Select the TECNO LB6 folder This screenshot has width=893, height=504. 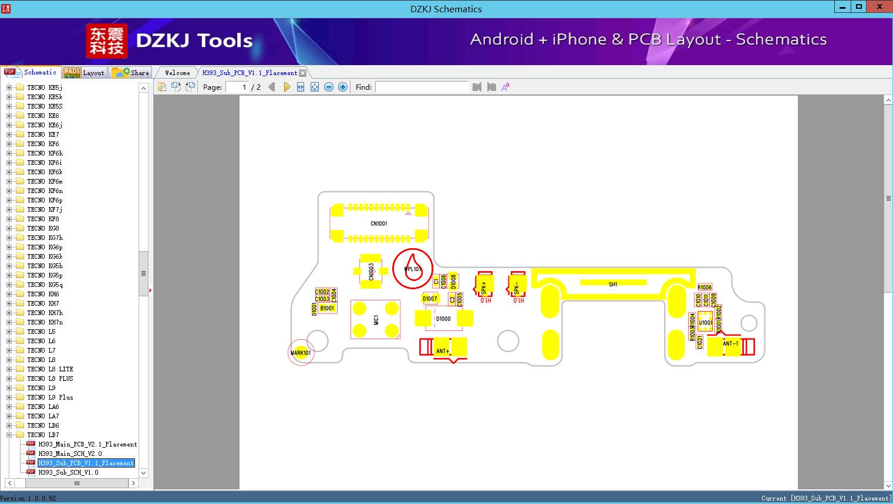[x=43, y=425]
